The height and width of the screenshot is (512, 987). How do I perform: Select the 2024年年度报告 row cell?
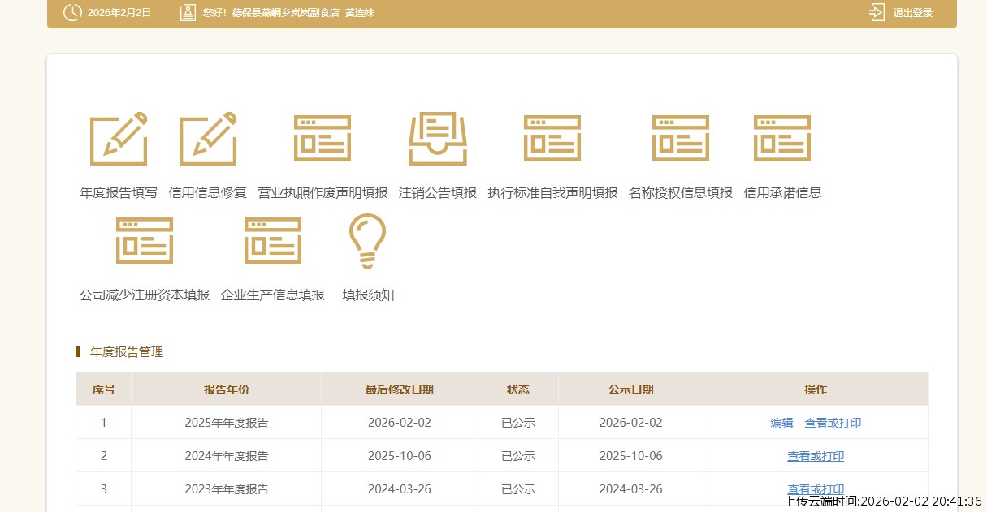click(227, 456)
